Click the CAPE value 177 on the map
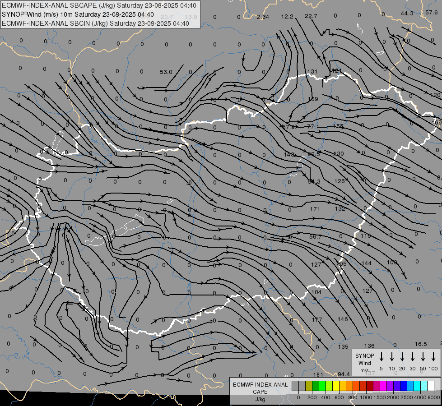 pos(317,320)
